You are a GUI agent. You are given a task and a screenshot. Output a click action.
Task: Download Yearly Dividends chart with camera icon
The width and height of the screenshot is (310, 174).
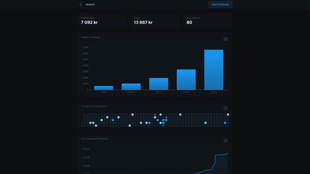coord(226,39)
